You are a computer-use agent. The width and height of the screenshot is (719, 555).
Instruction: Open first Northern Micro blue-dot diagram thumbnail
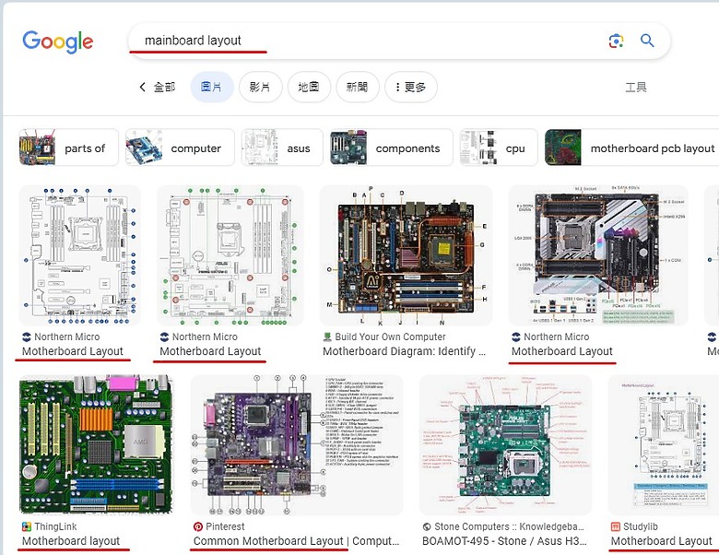point(80,255)
